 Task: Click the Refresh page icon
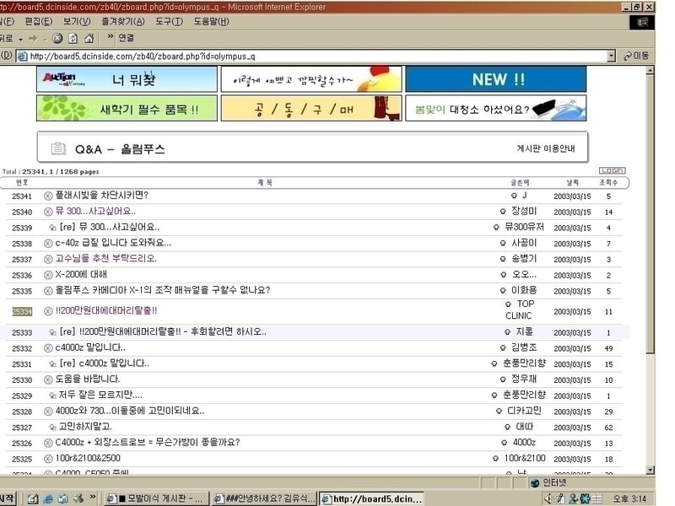tap(73, 38)
